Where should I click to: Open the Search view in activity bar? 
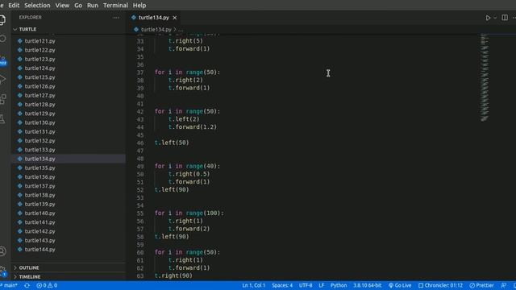pyautogui.click(x=2, y=39)
